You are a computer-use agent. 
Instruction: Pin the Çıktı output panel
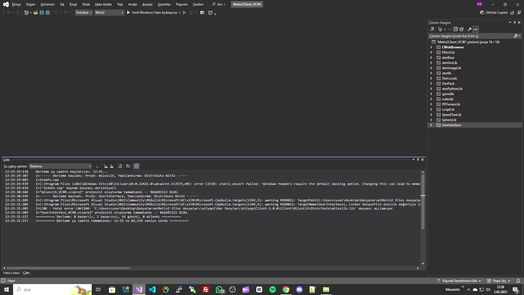click(418, 160)
